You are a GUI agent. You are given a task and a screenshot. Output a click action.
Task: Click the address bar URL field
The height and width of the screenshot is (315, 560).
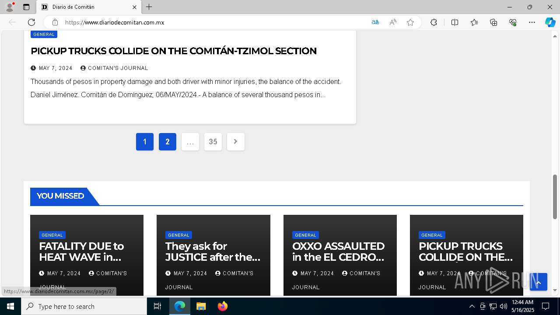point(214,22)
